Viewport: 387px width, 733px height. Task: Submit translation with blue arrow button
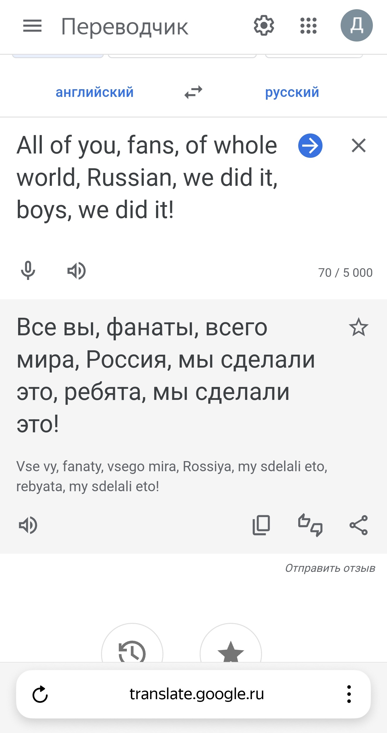(x=310, y=145)
